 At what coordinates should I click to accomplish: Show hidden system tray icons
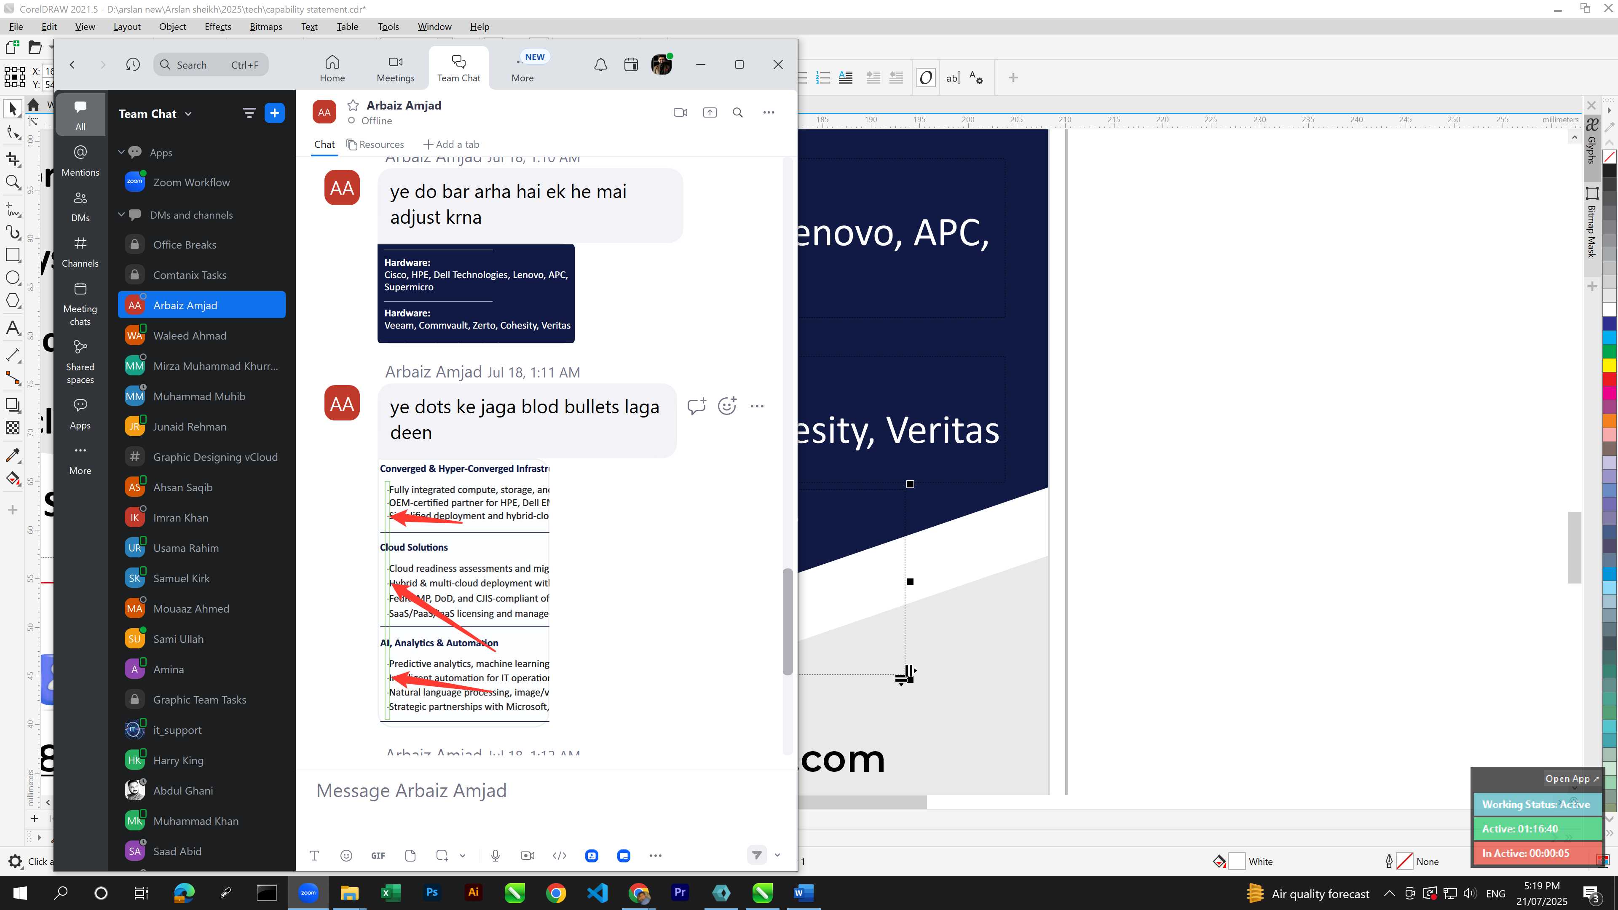click(x=1389, y=893)
